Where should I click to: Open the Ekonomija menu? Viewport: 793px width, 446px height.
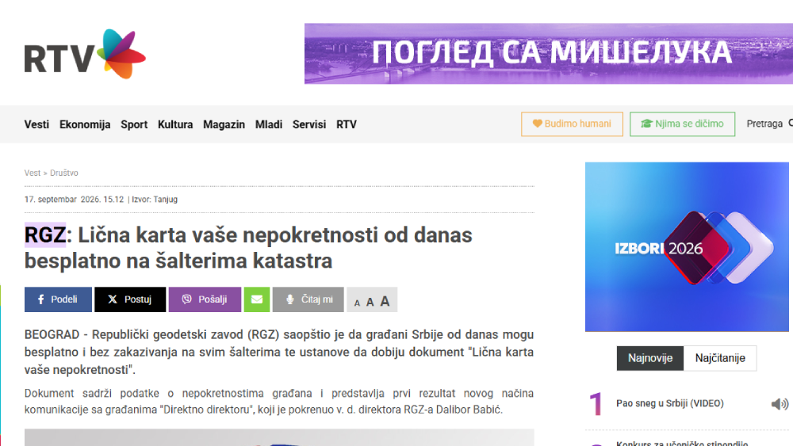point(85,124)
